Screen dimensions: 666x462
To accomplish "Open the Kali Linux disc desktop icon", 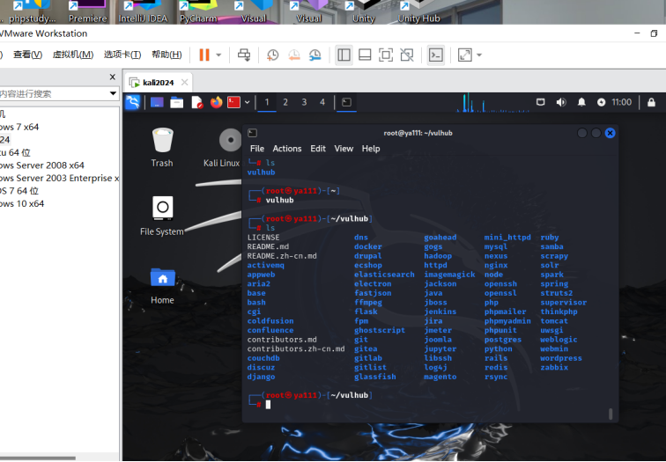I will click(222, 147).
